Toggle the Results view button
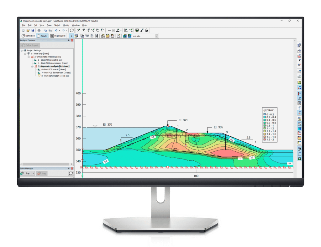This screenshot has height=247, width=321. pyautogui.click(x=43, y=36)
